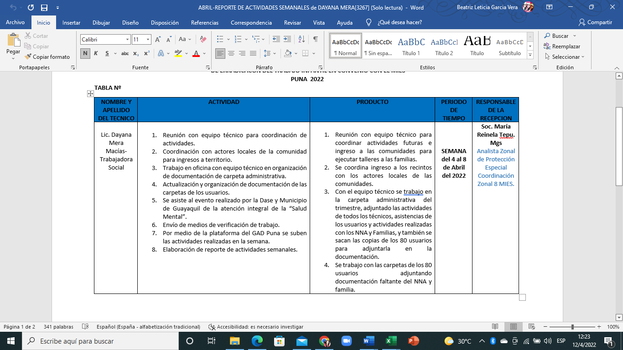Viewport: 623px width, 350px height.
Task: Toggle bold (N) formatting
Action: click(x=85, y=53)
